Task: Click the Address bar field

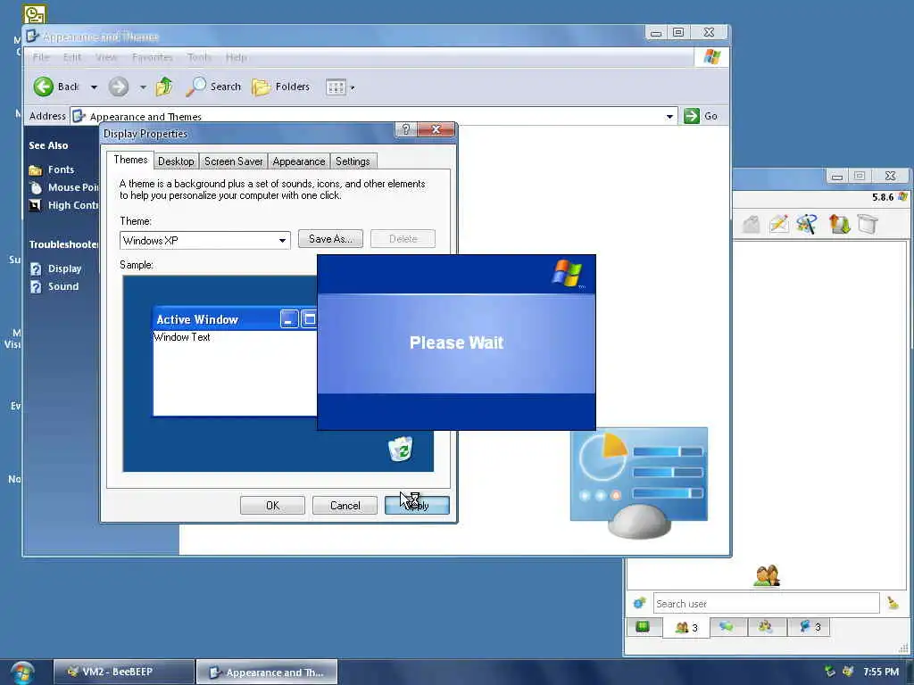Action: pyautogui.click(x=373, y=116)
